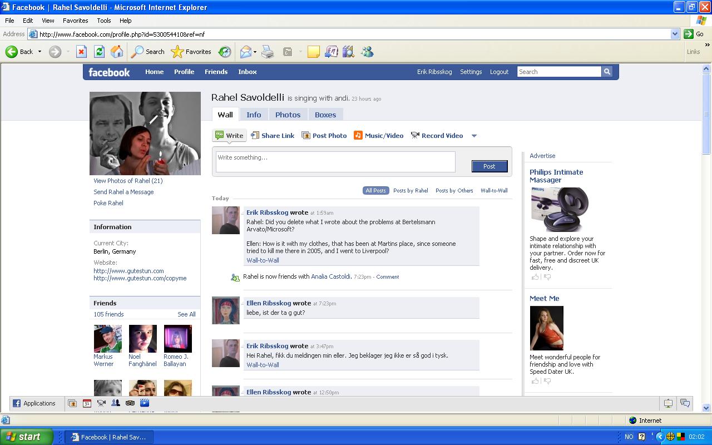Open the View menu

click(48, 21)
